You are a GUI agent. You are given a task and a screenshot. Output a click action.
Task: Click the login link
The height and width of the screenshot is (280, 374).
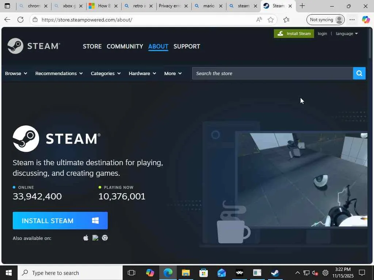click(x=322, y=34)
